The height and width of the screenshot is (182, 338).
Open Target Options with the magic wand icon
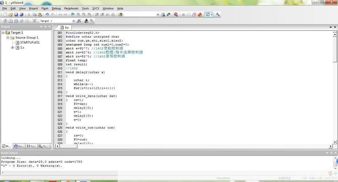[79, 21]
